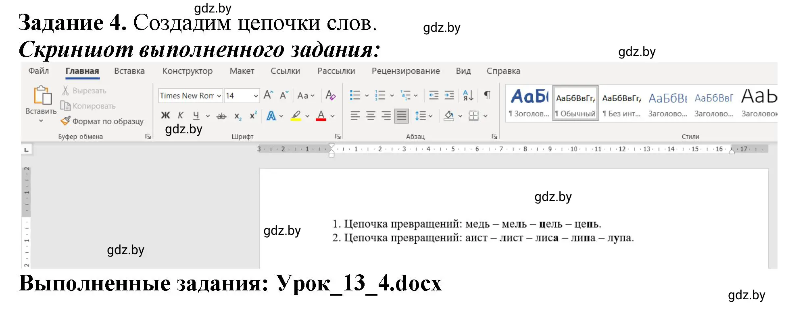
Task: Decrease paragraph indent
Action: coord(434,95)
